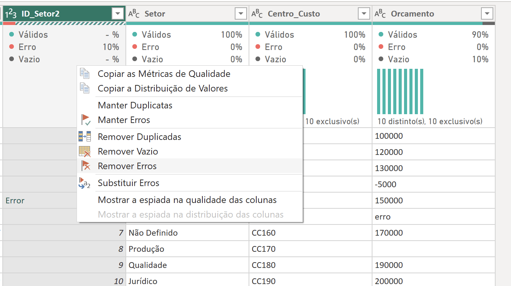Choose Copiar a Distribuição de Valores

point(190,88)
